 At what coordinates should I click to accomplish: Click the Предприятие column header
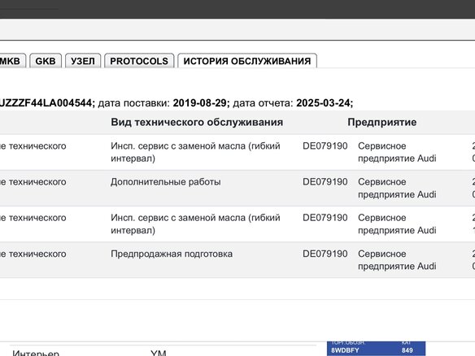point(382,122)
